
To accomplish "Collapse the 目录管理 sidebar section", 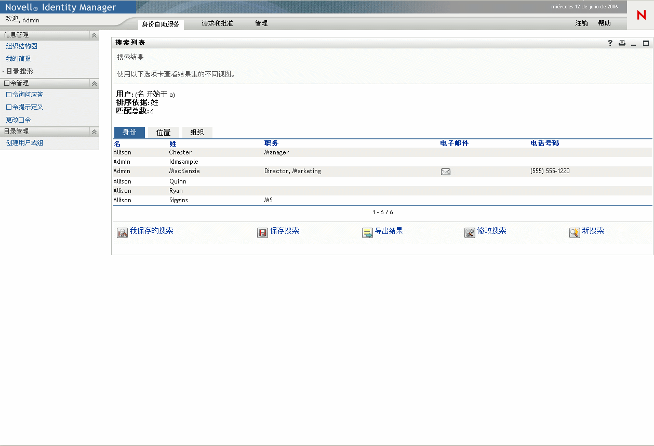I will [x=94, y=132].
